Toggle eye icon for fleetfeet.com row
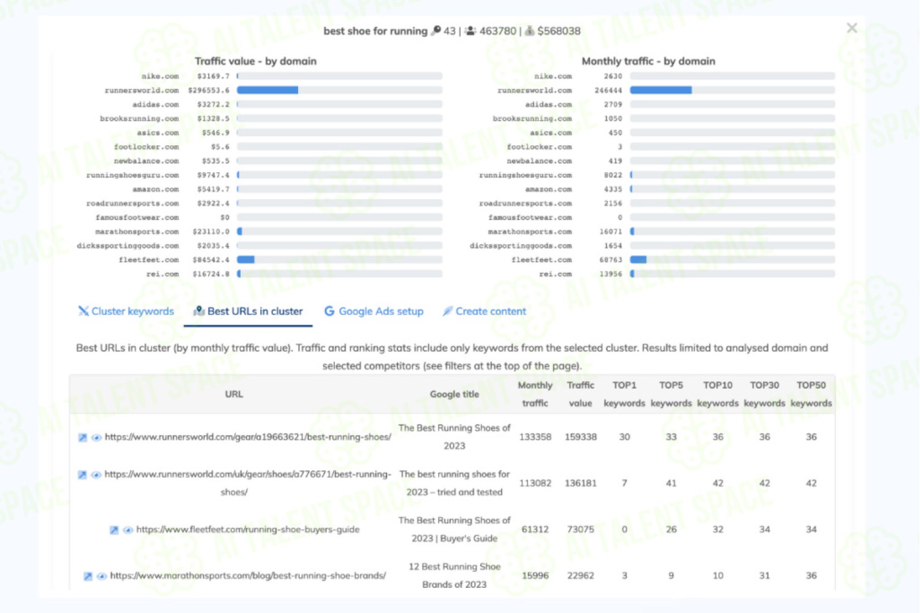 [x=128, y=530]
